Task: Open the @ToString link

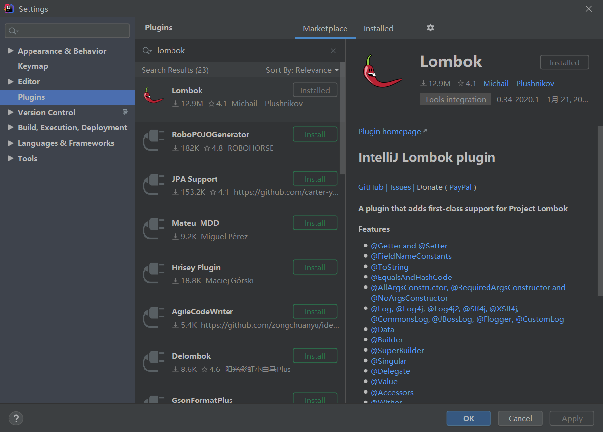Action: (x=390, y=267)
